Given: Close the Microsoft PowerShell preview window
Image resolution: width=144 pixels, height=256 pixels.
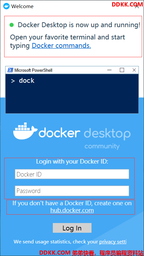Looking at the screenshot, I should point(134,70).
